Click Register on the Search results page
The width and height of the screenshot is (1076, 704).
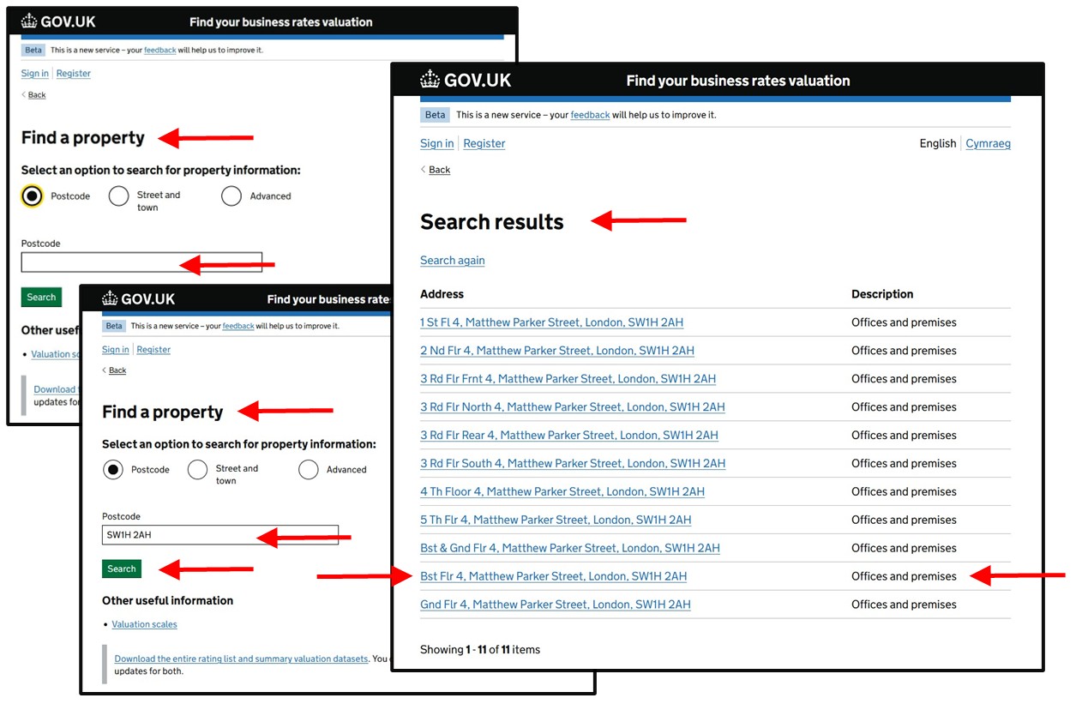pyautogui.click(x=484, y=143)
